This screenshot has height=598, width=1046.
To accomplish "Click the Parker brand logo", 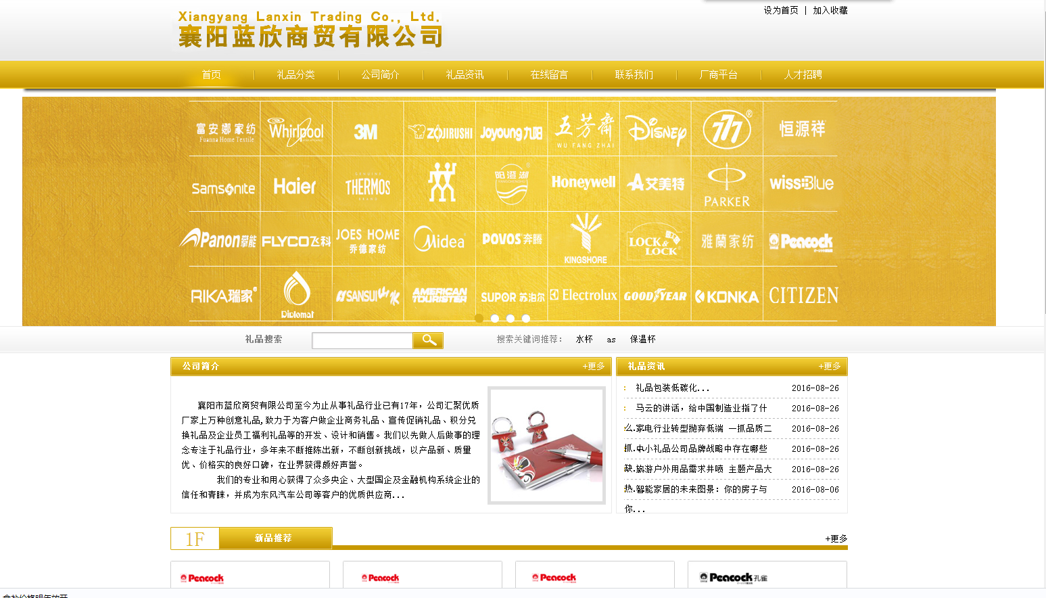I will pos(727,185).
